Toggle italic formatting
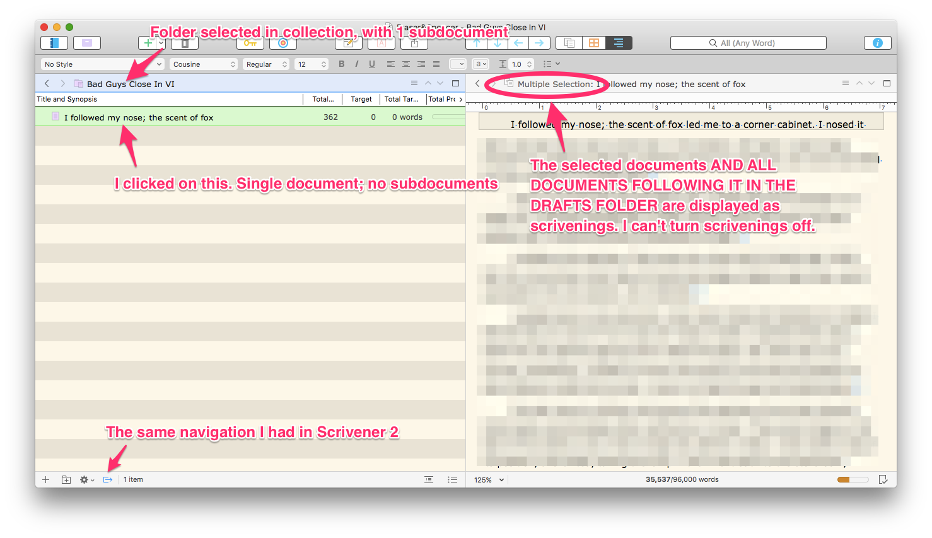932x538 pixels. (x=357, y=64)
